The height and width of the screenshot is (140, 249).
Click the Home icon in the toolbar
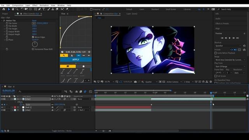[4, 9]
